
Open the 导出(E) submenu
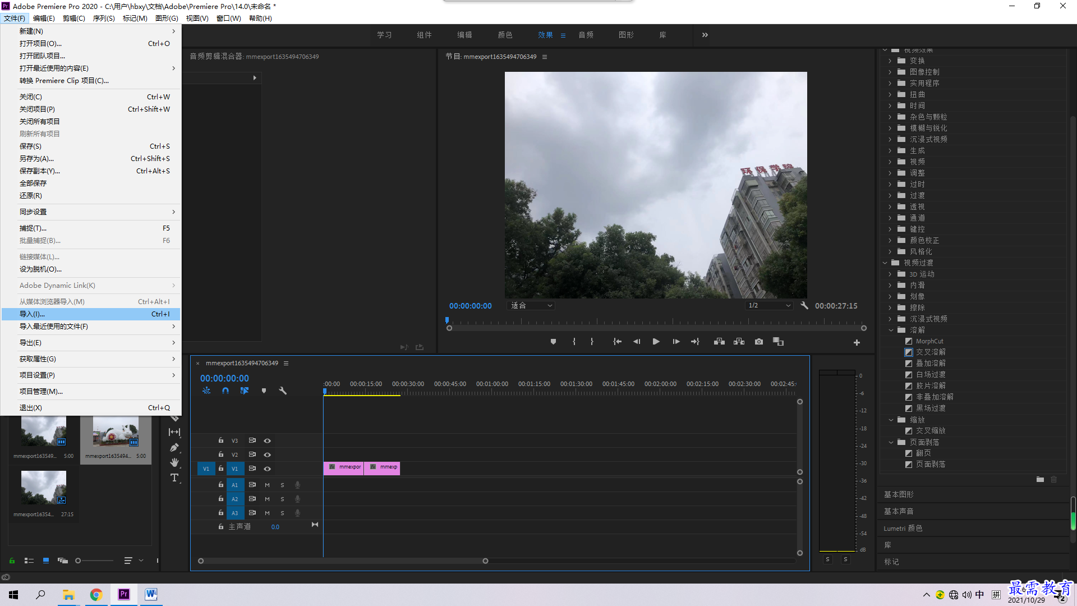click(91, 343)
